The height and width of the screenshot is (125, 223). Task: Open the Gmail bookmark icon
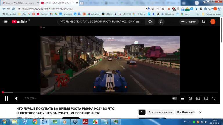point(51,14)
